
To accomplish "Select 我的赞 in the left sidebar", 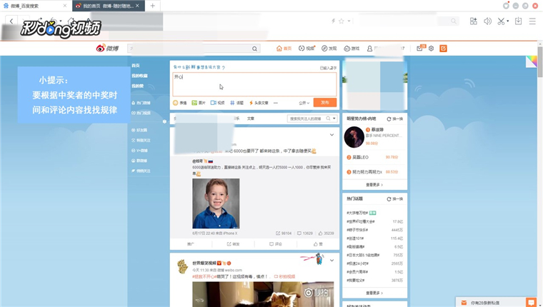I will 137,86.
